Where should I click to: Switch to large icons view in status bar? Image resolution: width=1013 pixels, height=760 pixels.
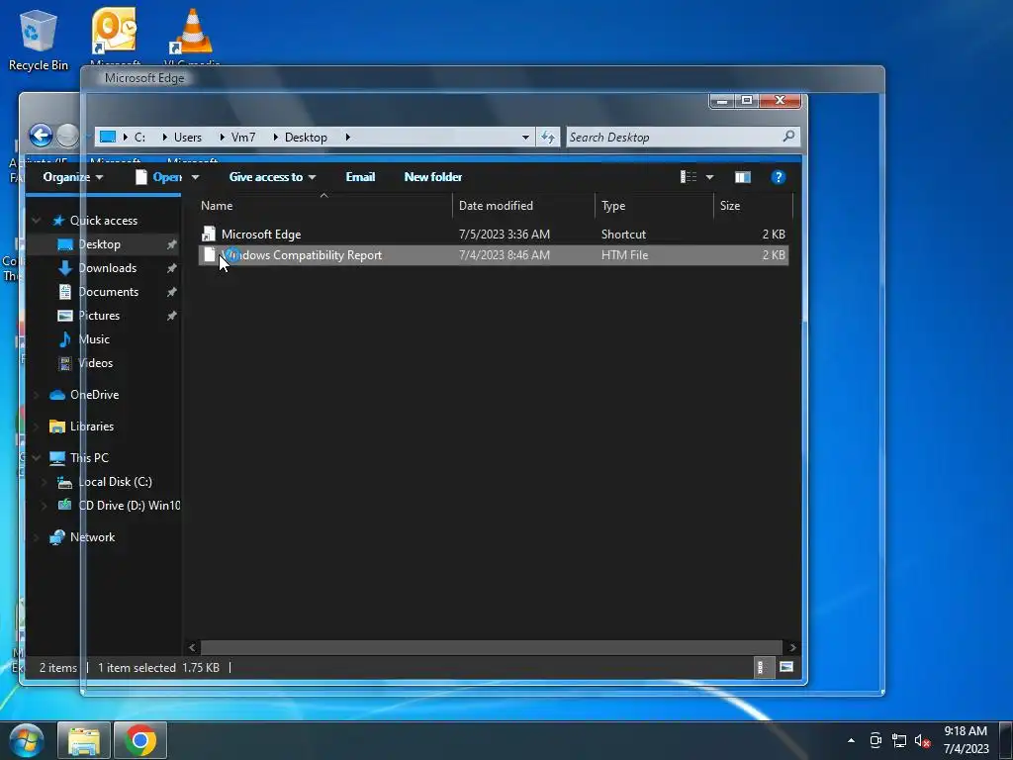[x=786, y=667]
